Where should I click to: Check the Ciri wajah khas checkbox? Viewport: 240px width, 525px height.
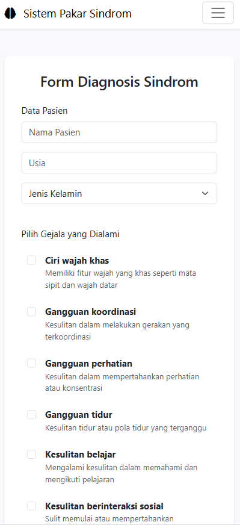click(31, 261)
